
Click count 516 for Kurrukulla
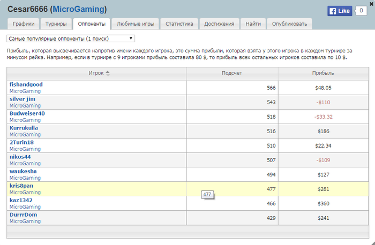click(271, 132)
